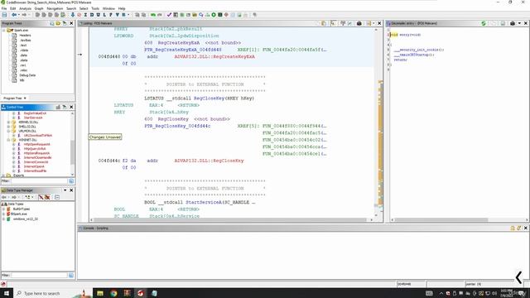This screenshot has width=530, height=298.
Task: Select InternetReadFile in Symbol Tree
Action: [x=35, y=171]
